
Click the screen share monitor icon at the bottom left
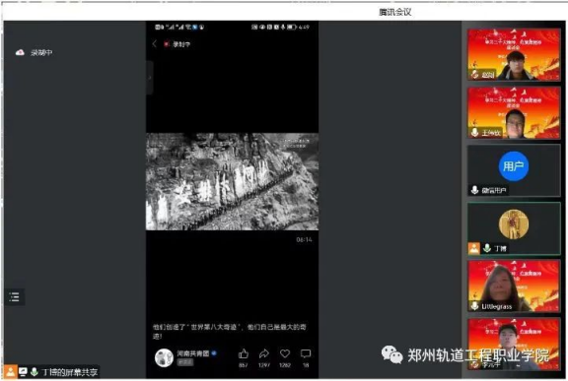[x=23, y=371]
